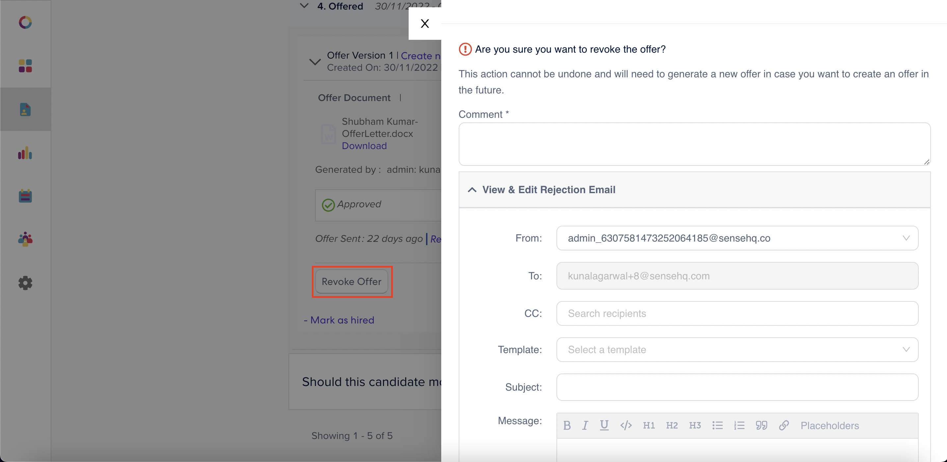The image size is (947, 462).
Task: Click the 'Mark as hired' link
Action: coord(339,320)
